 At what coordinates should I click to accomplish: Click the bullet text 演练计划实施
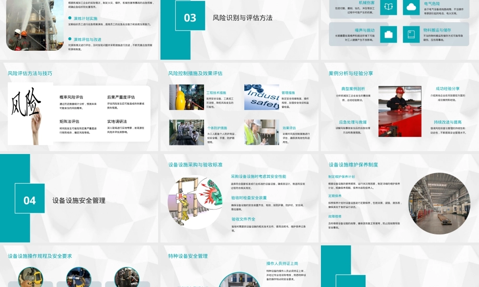tap(86, 19)
